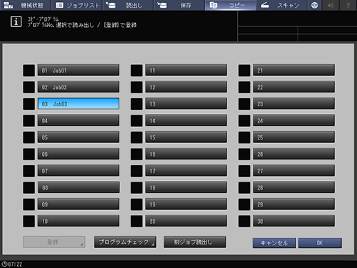Click the キャンセル cancel button
Screen dimensions: 357x268
tap(274, 243)
